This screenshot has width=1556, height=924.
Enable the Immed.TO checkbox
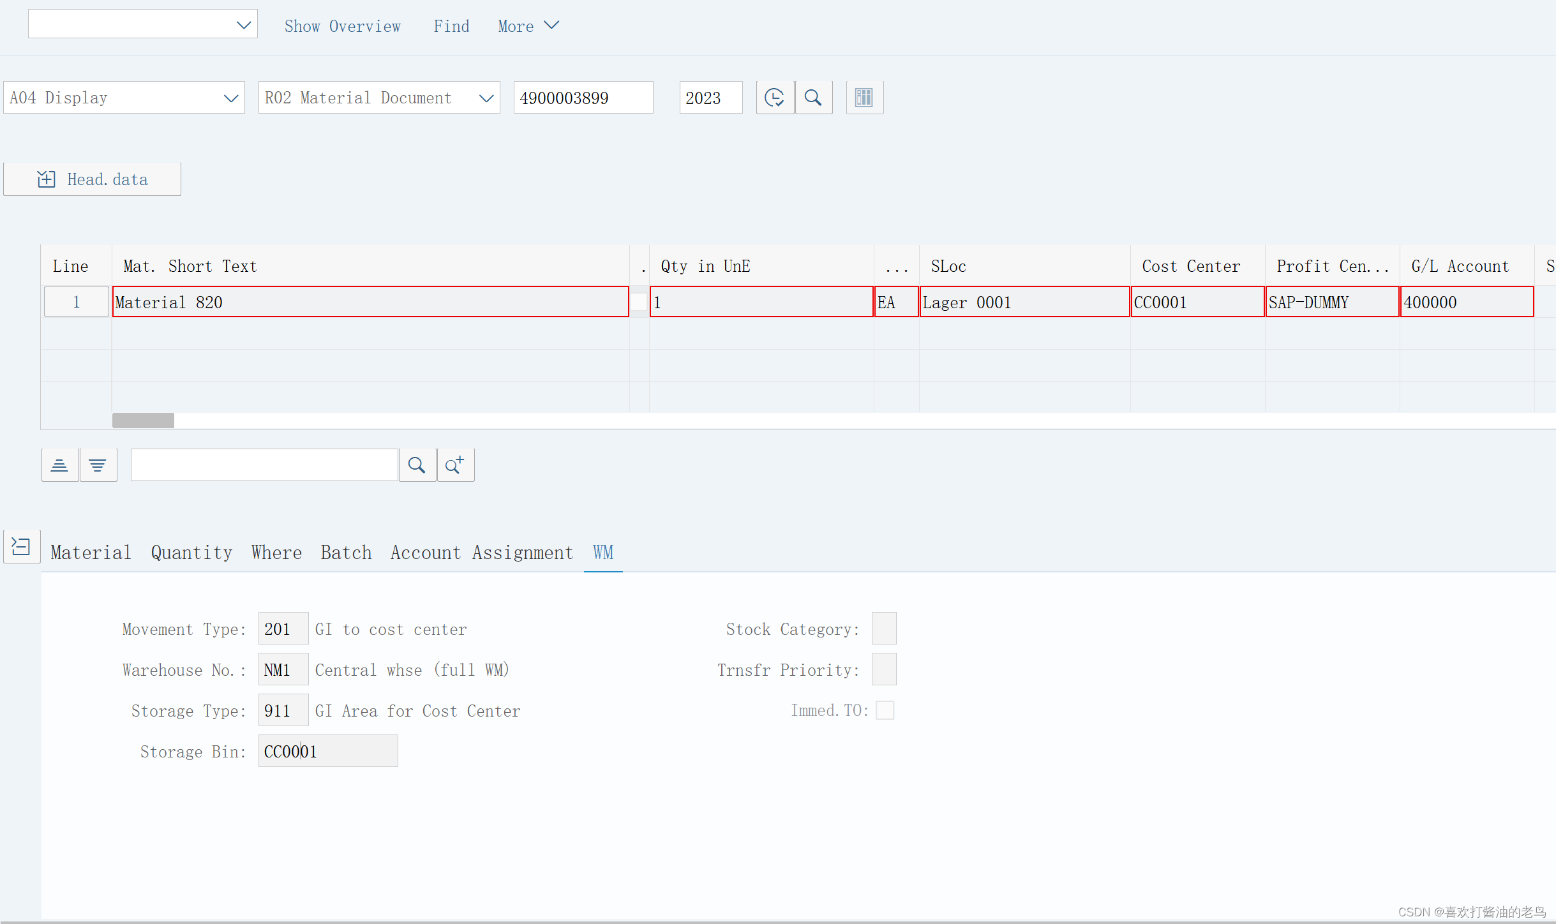(x=885, y=710)
